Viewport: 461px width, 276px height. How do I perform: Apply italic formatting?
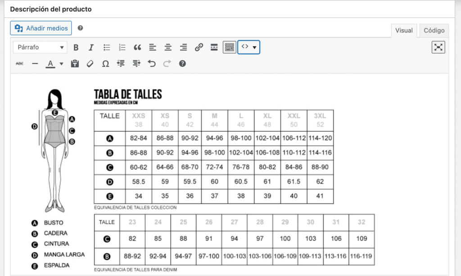(90, 47)
